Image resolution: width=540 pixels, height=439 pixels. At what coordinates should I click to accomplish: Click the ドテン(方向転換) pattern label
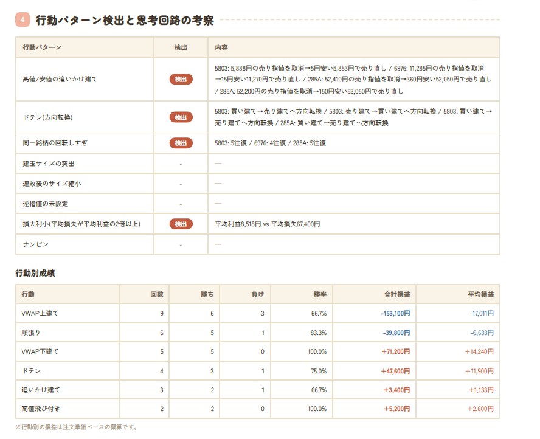click(x=47, y=117)
